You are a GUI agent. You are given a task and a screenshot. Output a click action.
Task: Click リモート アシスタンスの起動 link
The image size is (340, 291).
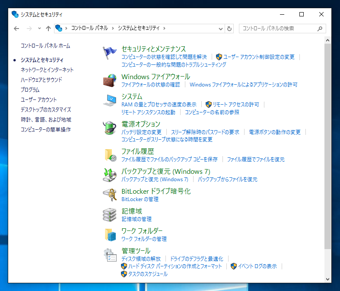(148, 112)
